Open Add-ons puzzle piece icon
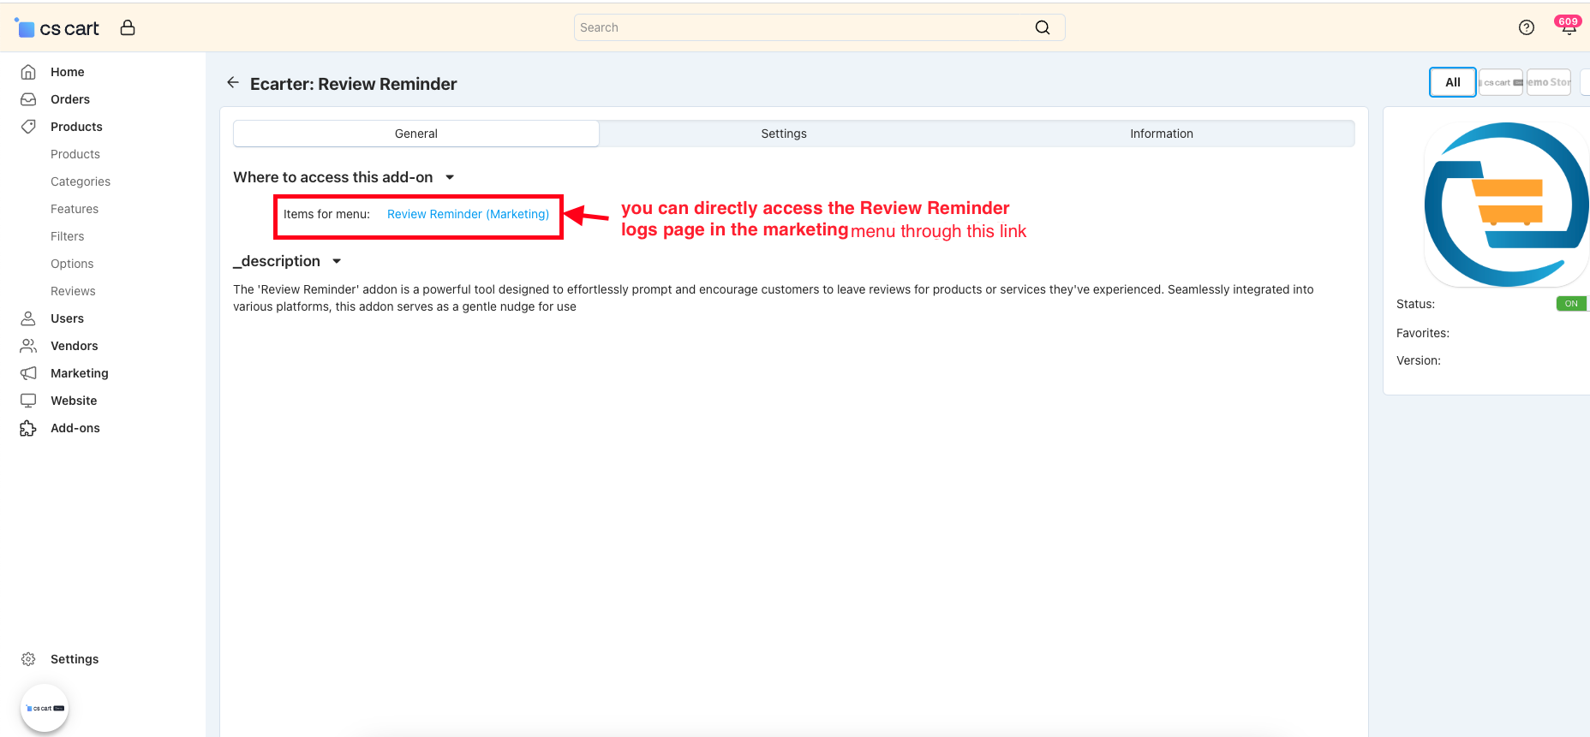This screenshot has width=1590, height=737. [x=28, y=428]
